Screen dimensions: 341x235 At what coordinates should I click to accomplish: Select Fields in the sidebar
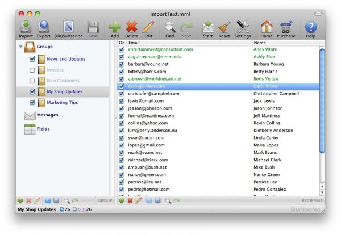click(x=43, y=129)
